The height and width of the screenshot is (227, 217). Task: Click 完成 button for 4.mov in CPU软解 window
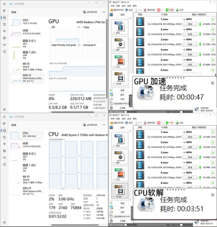(190, 167)
